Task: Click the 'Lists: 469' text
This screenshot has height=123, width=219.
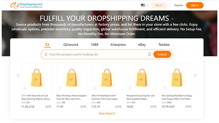Action: (96, 102)
